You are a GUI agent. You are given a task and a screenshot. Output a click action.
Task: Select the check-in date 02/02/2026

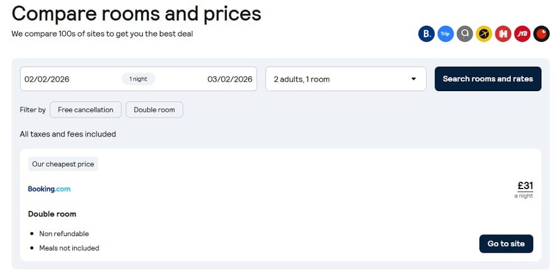point(47,79)
